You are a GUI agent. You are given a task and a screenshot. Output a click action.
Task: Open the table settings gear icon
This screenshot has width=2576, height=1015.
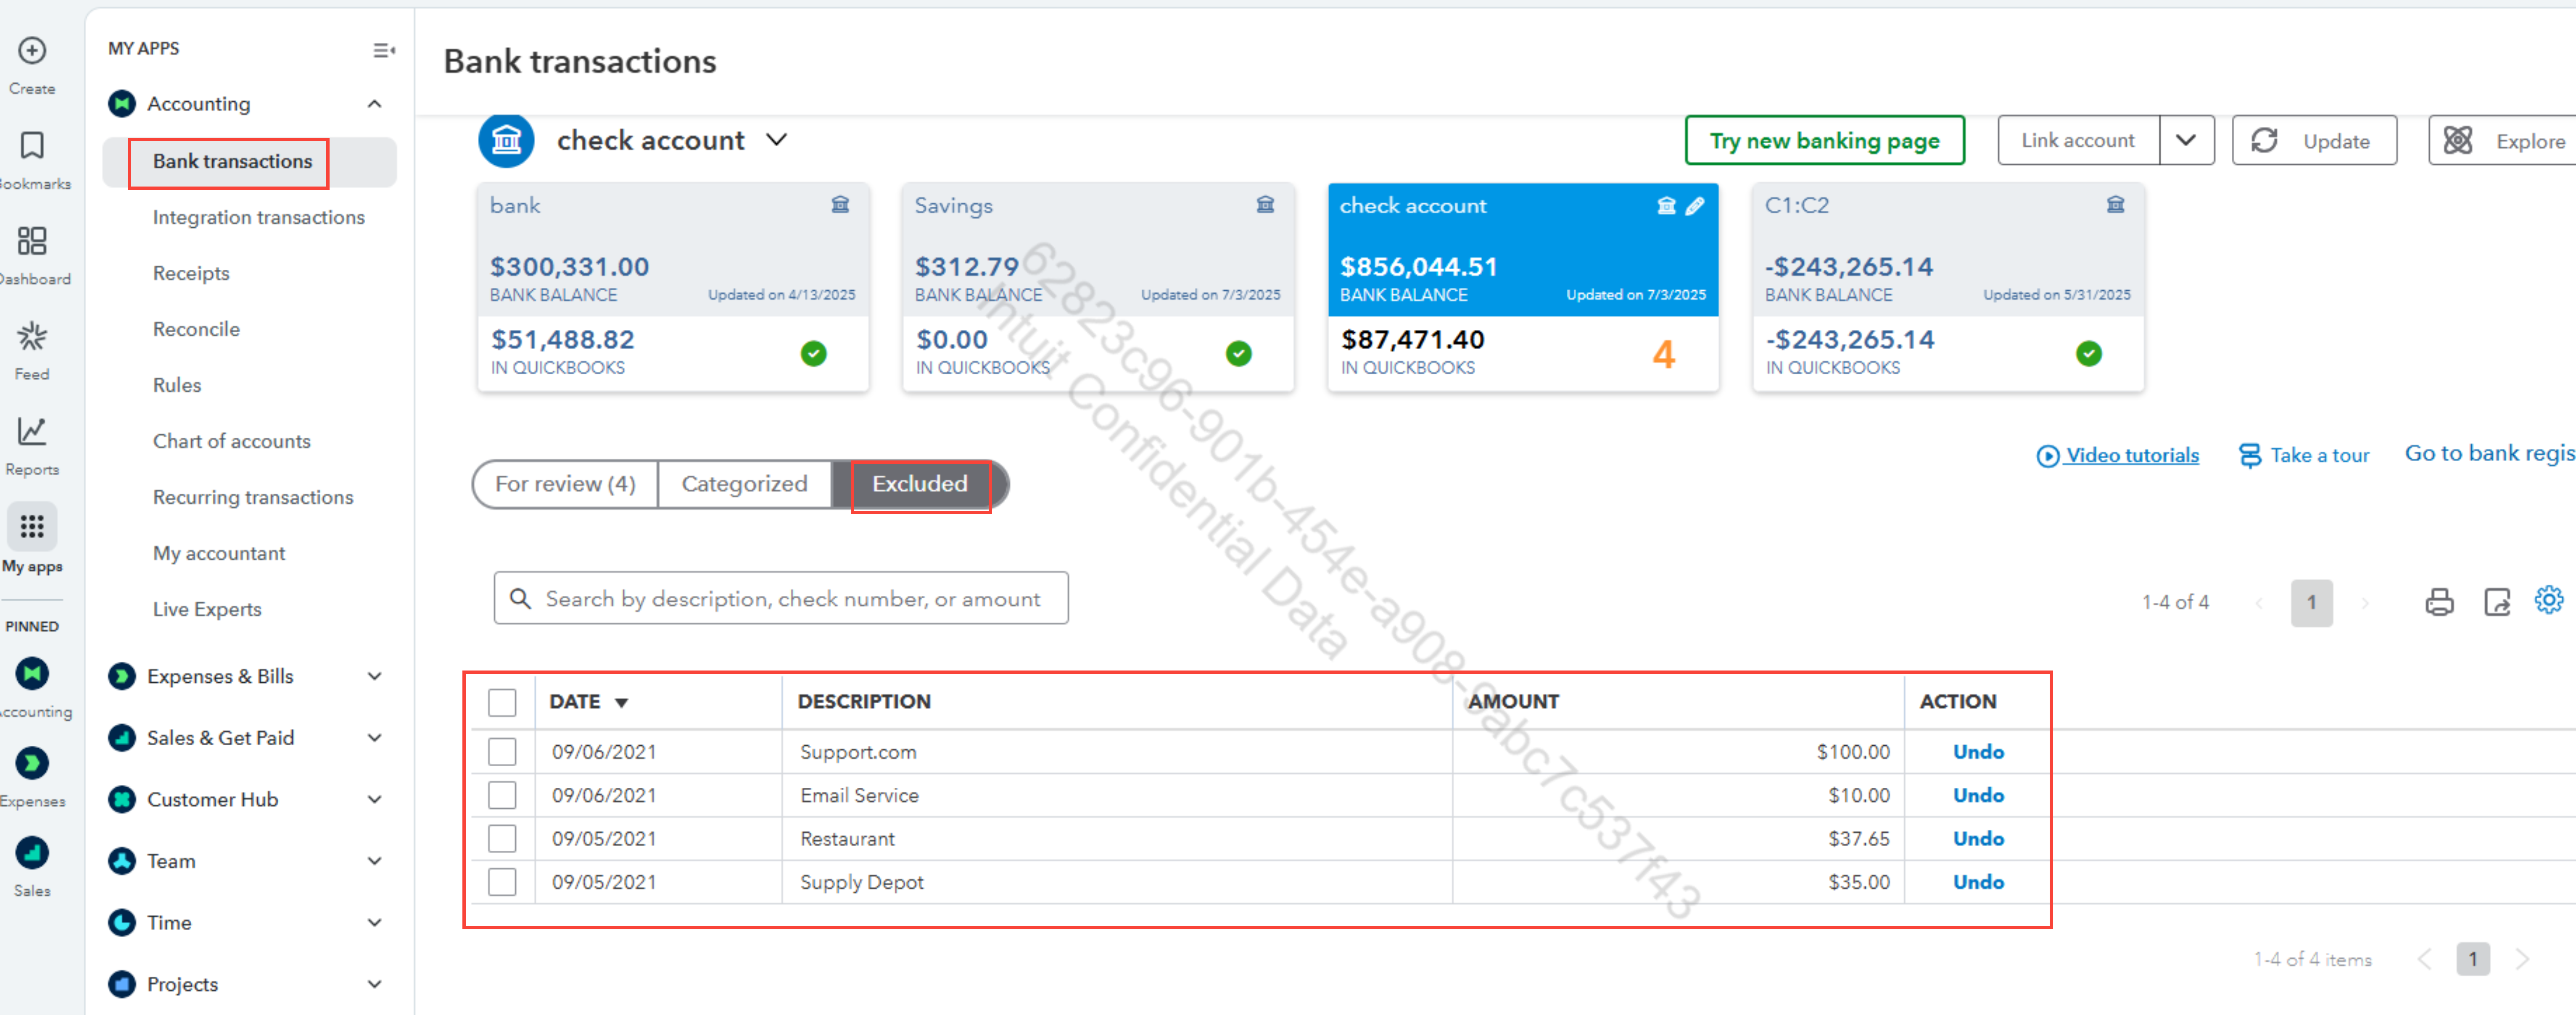[x=2549, y=600]
